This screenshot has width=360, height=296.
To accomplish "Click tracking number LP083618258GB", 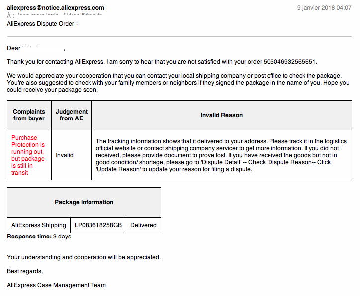I will [98, 225].
